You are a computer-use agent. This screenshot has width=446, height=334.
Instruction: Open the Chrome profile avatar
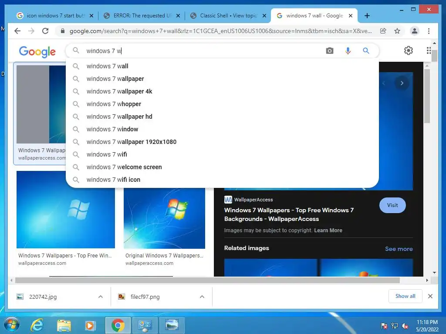415,31
